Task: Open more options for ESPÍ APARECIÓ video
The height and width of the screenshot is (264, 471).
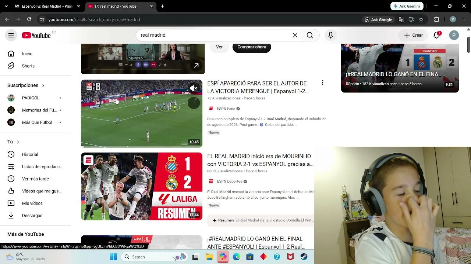Action: (x=322, y=83)
